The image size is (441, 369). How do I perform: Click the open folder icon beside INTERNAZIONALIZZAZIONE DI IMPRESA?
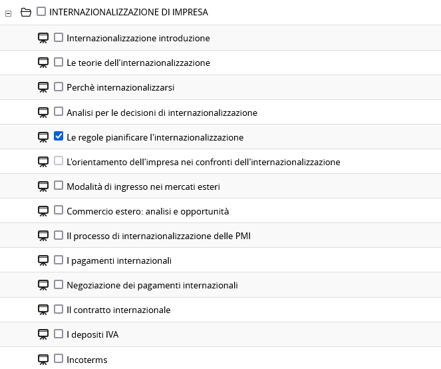coord(26,12)
